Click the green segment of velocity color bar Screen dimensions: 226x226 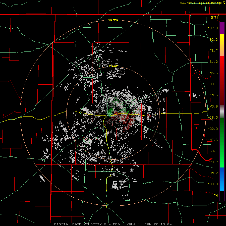click(x=222, y=143)
